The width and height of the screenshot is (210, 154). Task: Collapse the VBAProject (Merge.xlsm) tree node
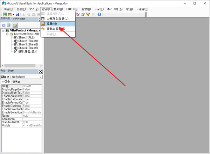pos(3,31)
